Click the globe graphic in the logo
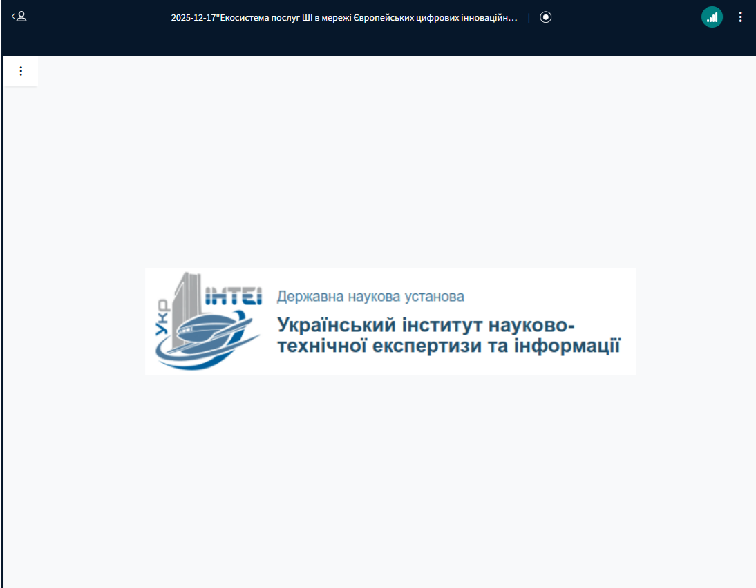The image size is (756, 588). pos(207,330)
